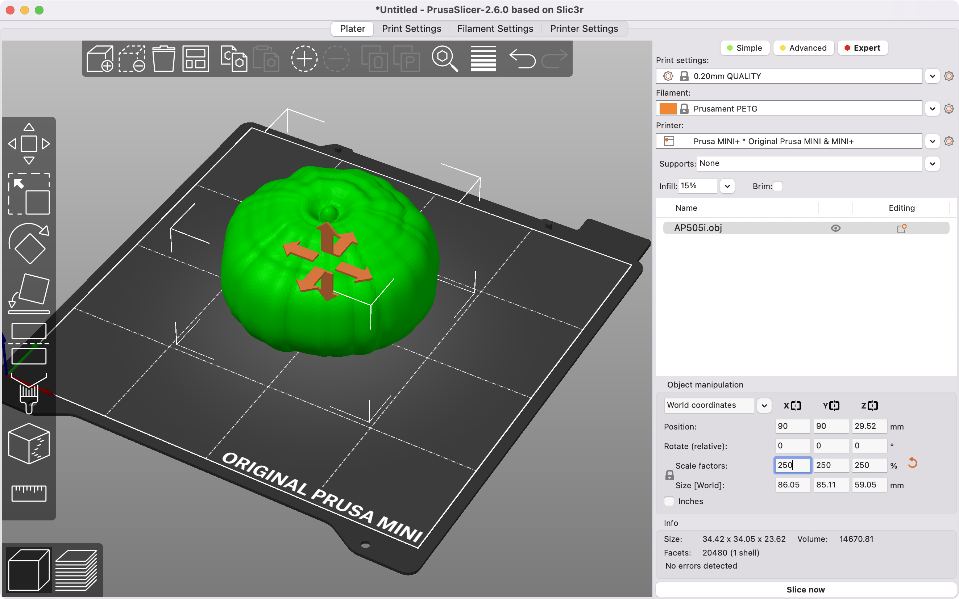Click the Copy to clipboard icon
This screenshot has height=599, width=959.
[234, 59]
